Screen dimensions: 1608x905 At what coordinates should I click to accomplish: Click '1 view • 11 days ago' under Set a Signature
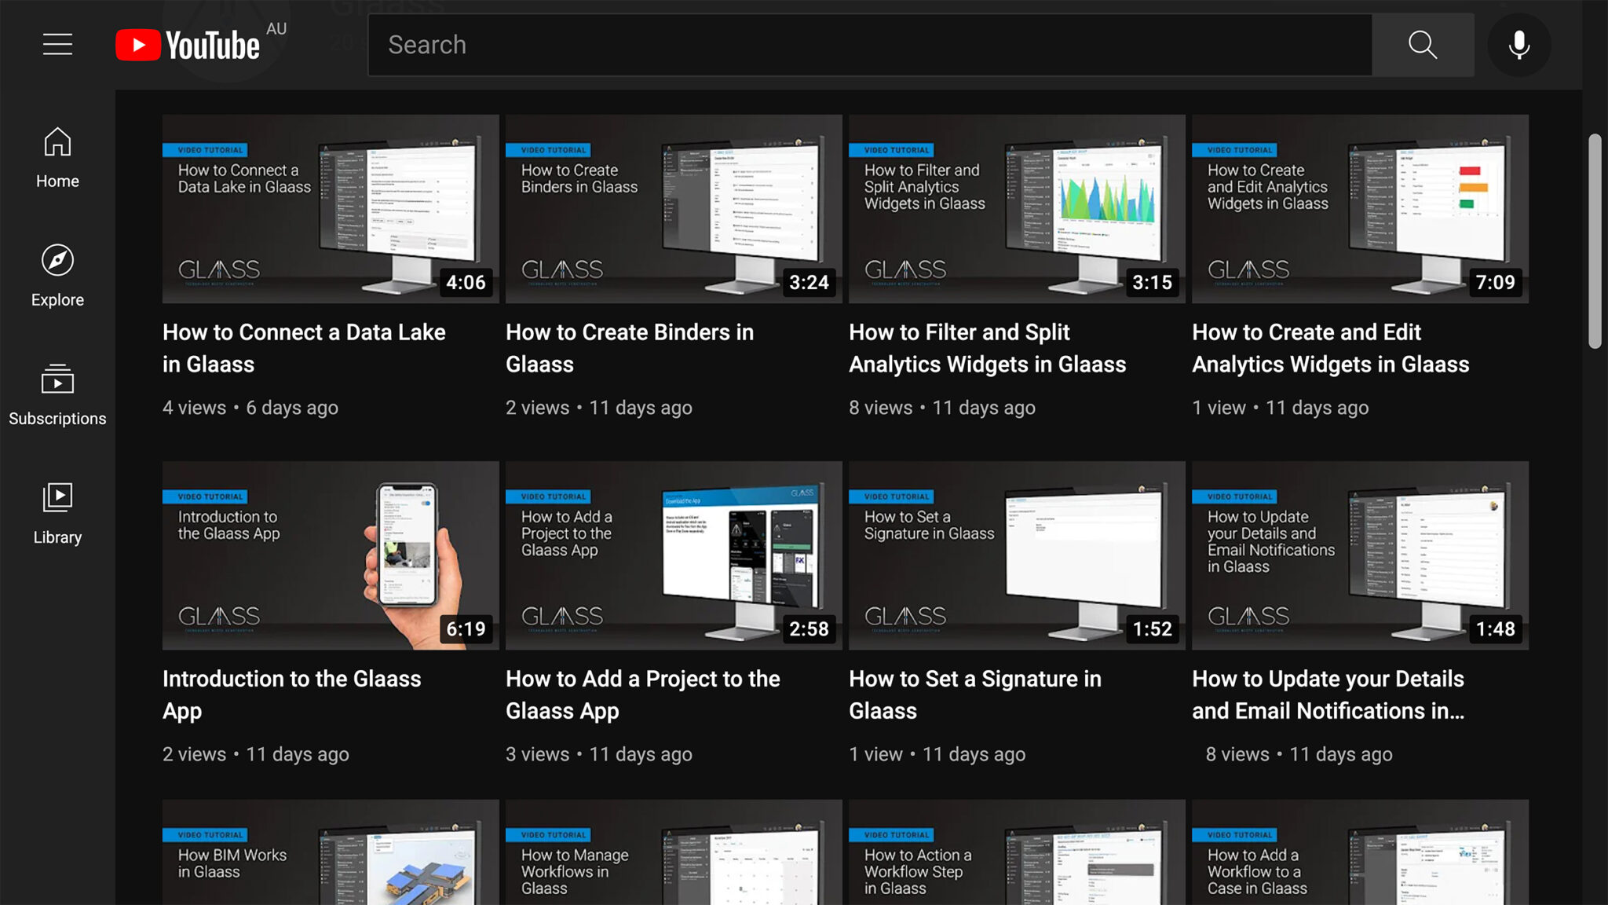(x=937, y=754)
